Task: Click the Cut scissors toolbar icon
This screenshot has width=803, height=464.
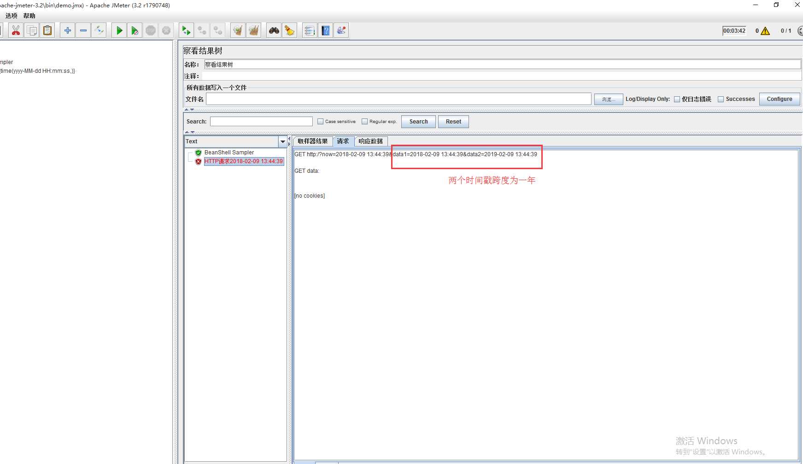Action: (16, 30)
